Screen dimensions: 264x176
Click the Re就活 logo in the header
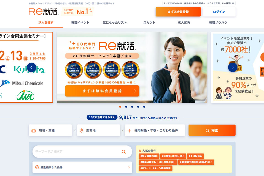44,12
